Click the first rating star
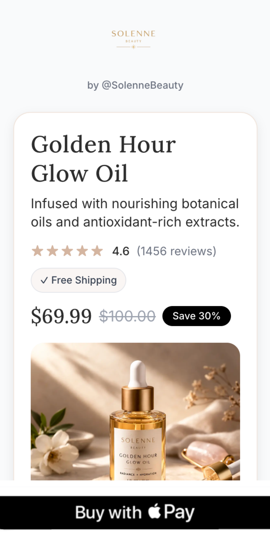270x552 pixels. click(x=37, y=251)
